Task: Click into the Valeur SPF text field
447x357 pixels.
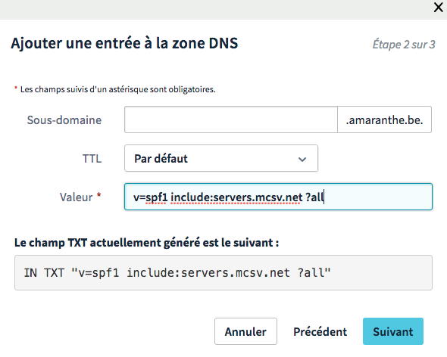Action: click(x=278, y=197)
